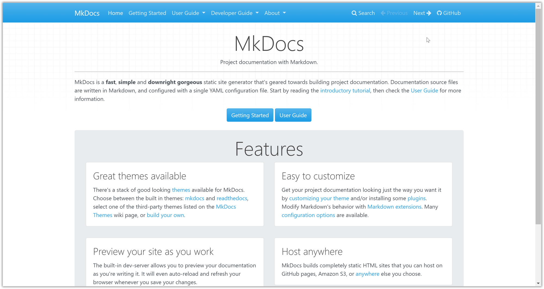Follow the anywhere hosting link
Image resolution: width=544 pixels, height=289 pixels.
[367, 274]
